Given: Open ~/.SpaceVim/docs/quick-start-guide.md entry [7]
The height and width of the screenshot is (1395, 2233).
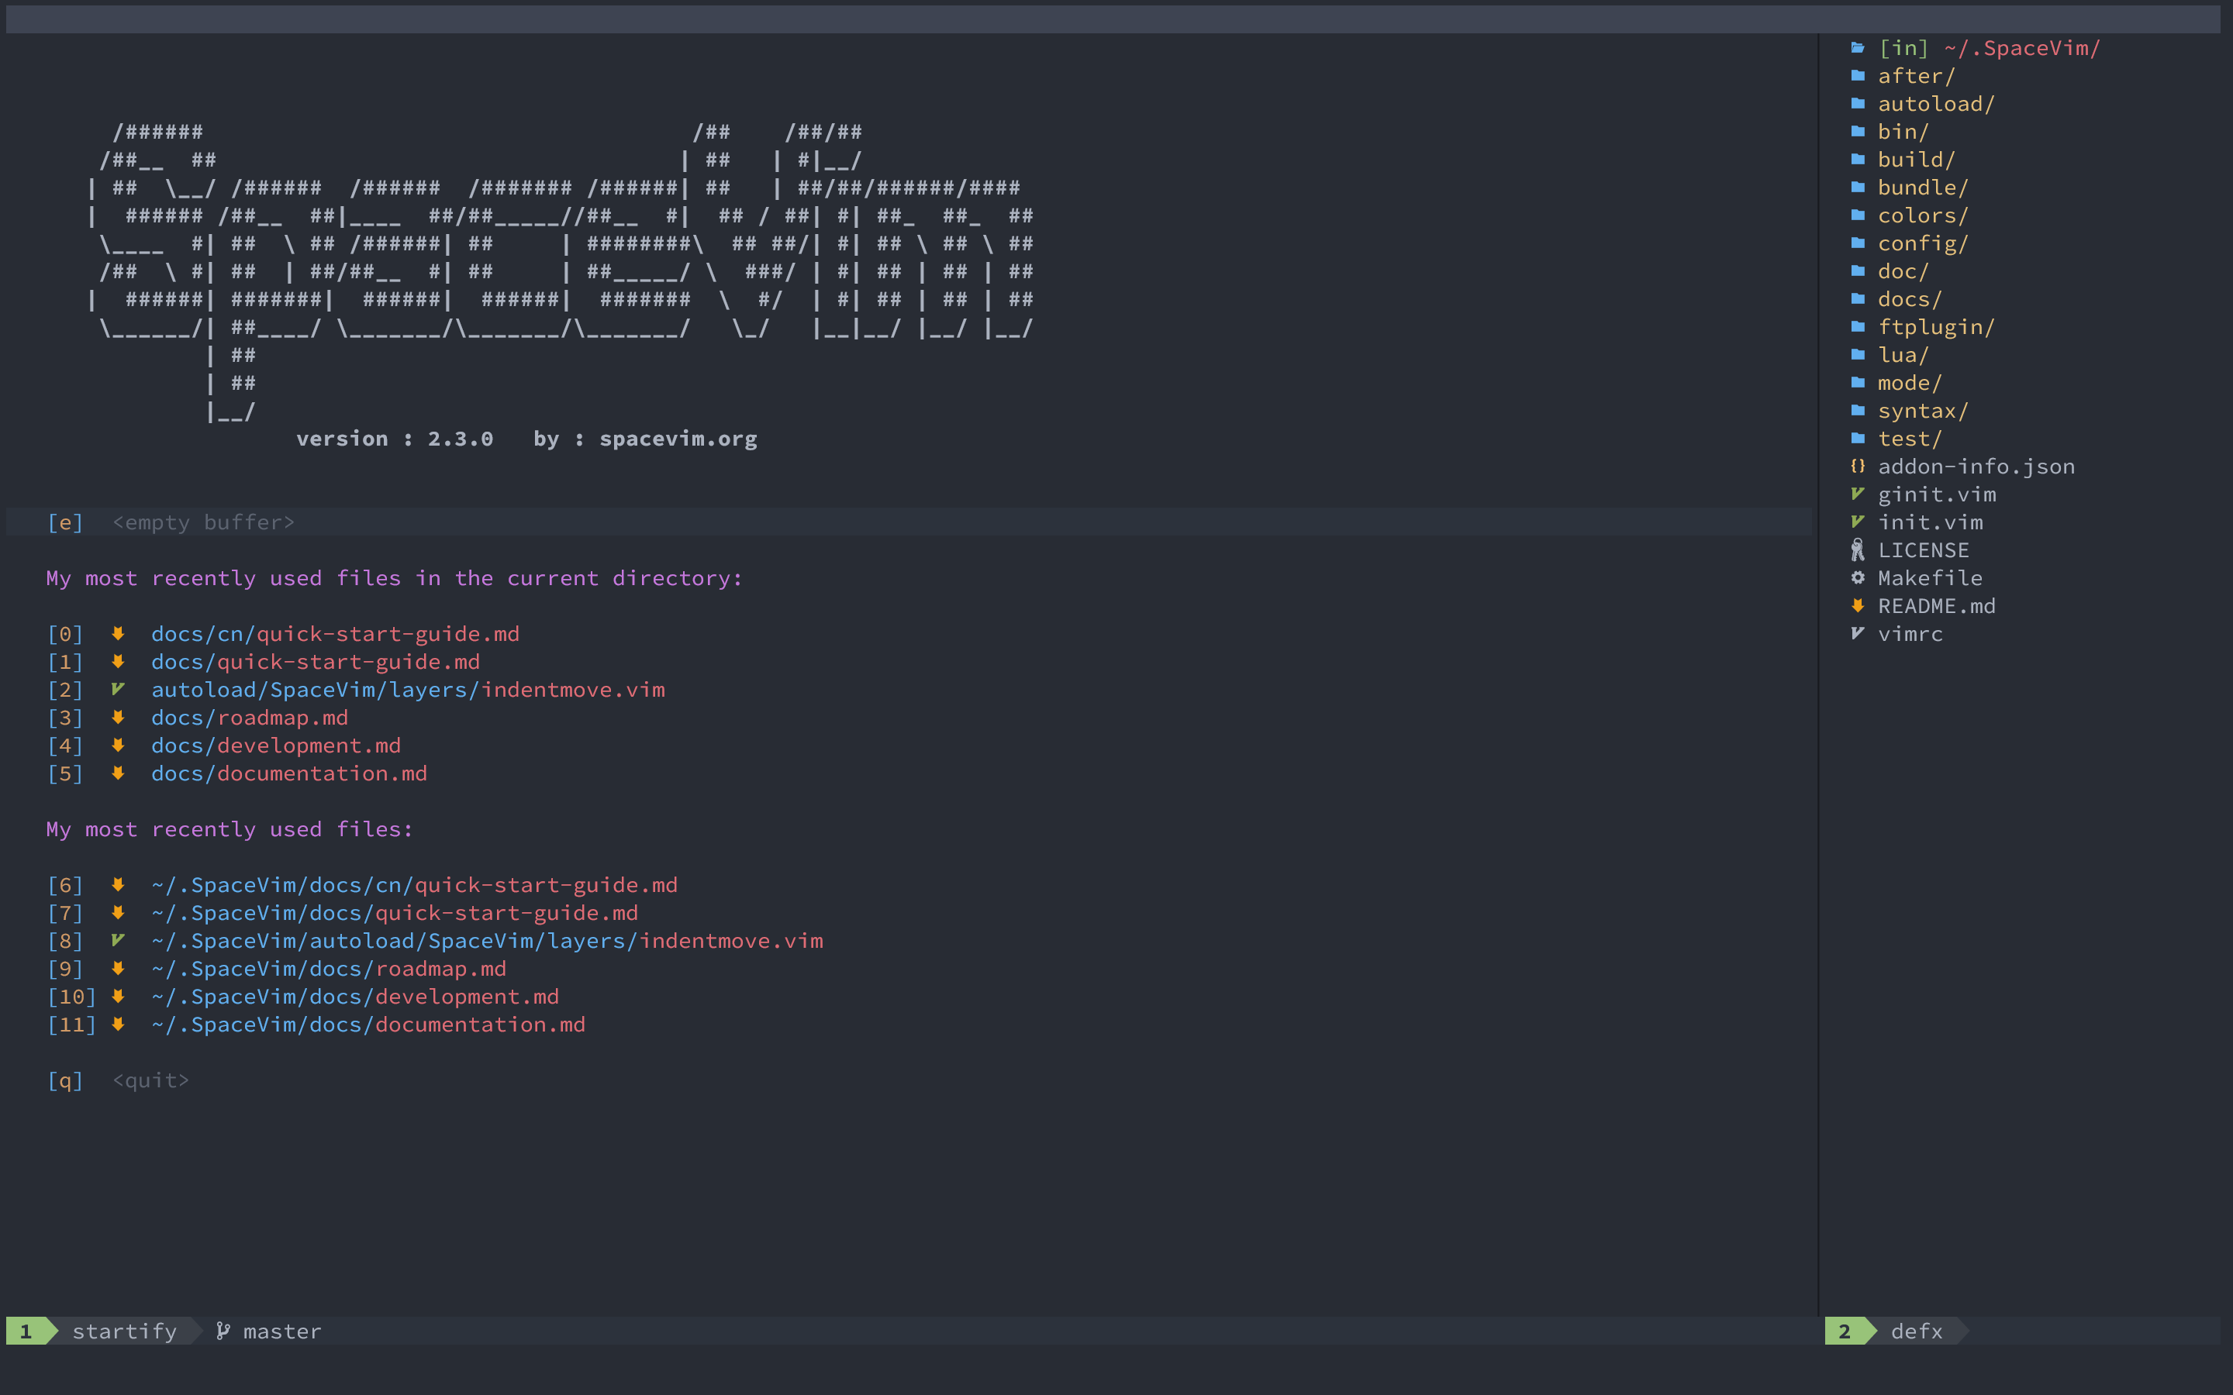Looking at the screenshot, I should [x=395, y=912].
